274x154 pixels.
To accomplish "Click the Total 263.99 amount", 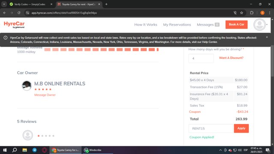I will pos(241,119).
